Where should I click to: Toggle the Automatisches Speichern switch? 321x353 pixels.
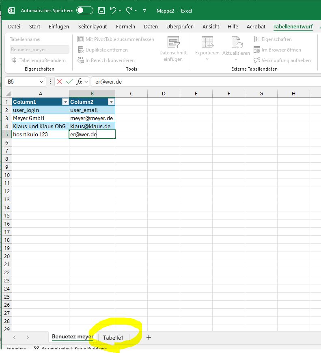[84, 11]
